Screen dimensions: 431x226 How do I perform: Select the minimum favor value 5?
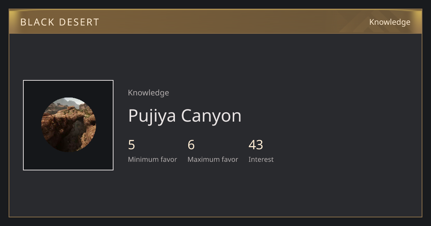tap(131, 145)
